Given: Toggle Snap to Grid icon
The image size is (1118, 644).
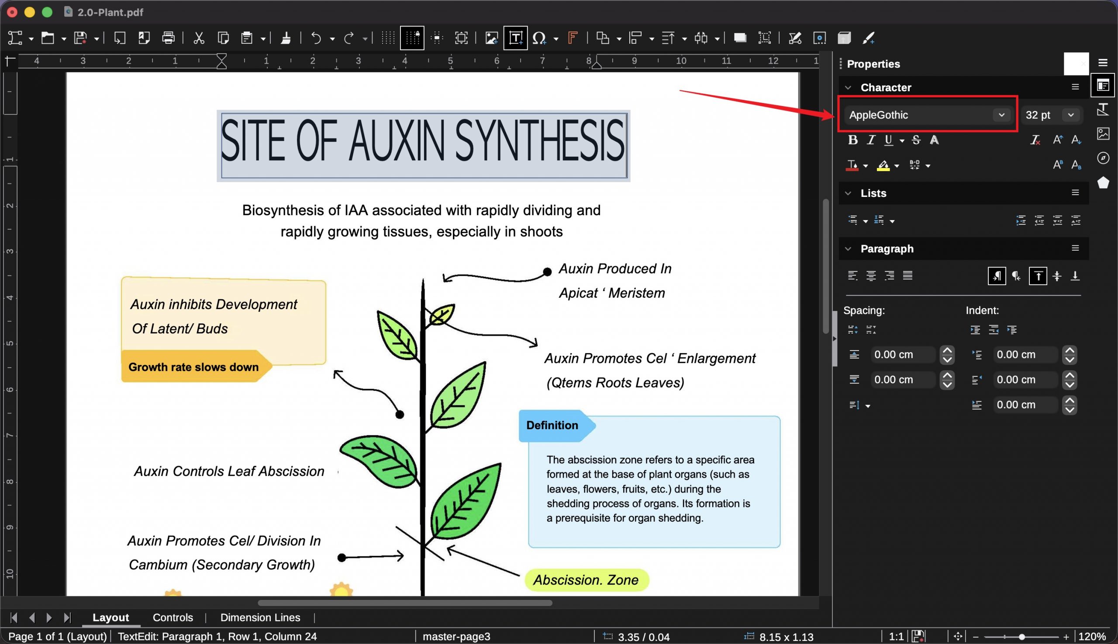Looking at the screenshot, I should coord(412,38).
